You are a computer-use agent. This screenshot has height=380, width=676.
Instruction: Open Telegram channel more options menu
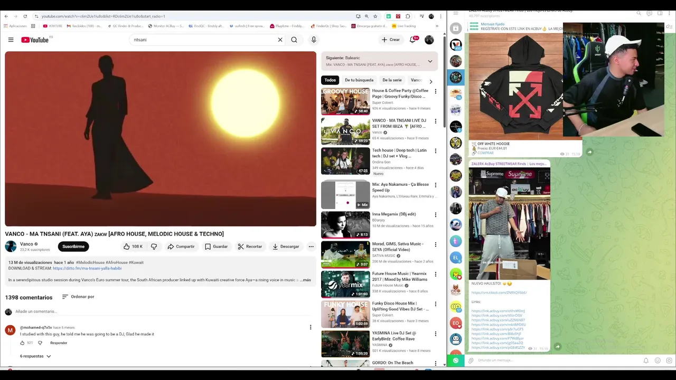click(669, 13)
